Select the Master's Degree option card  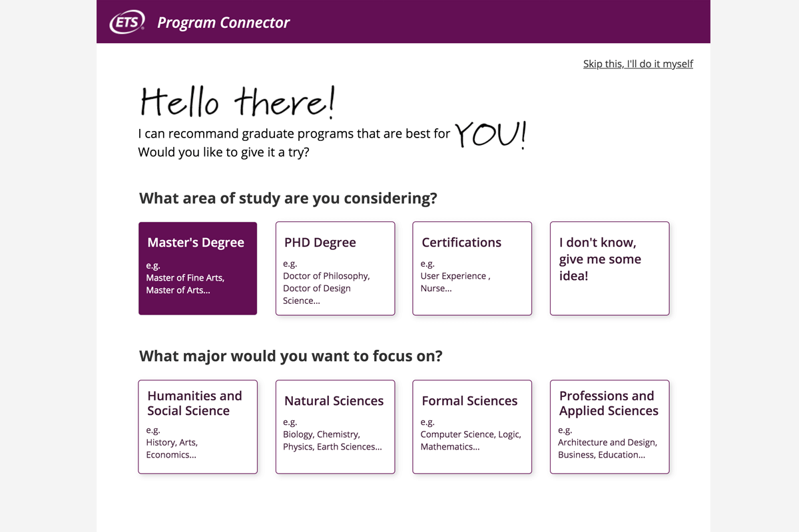point(198,268)
